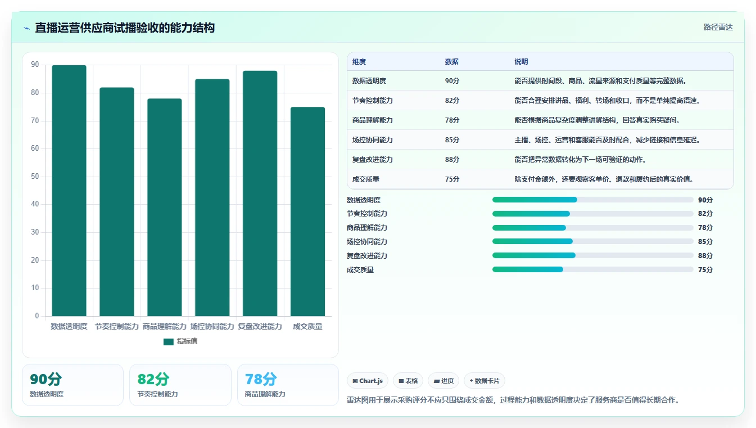The image size is (756, 428).
Task: Click the 表格 chip
Action: point(408,381)
